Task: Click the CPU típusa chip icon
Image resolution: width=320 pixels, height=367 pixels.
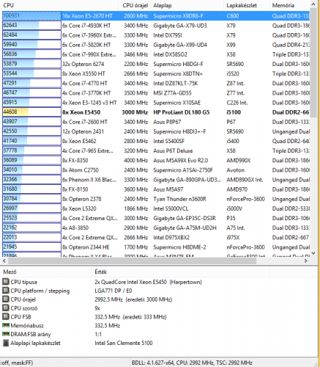Action: 6,282
